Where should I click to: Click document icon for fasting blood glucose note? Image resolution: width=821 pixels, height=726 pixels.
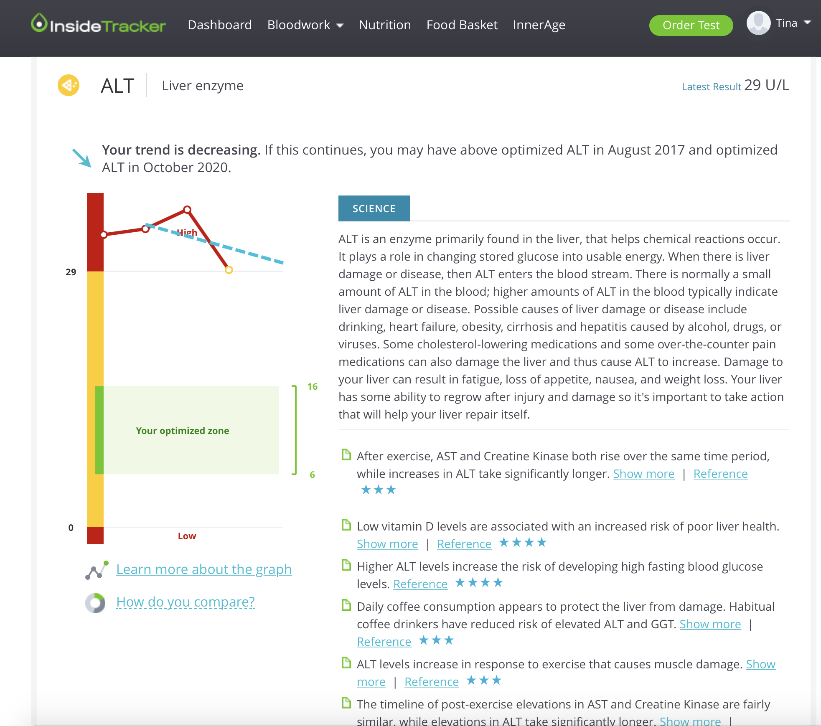pyautogui.click(x=346, y=565)
